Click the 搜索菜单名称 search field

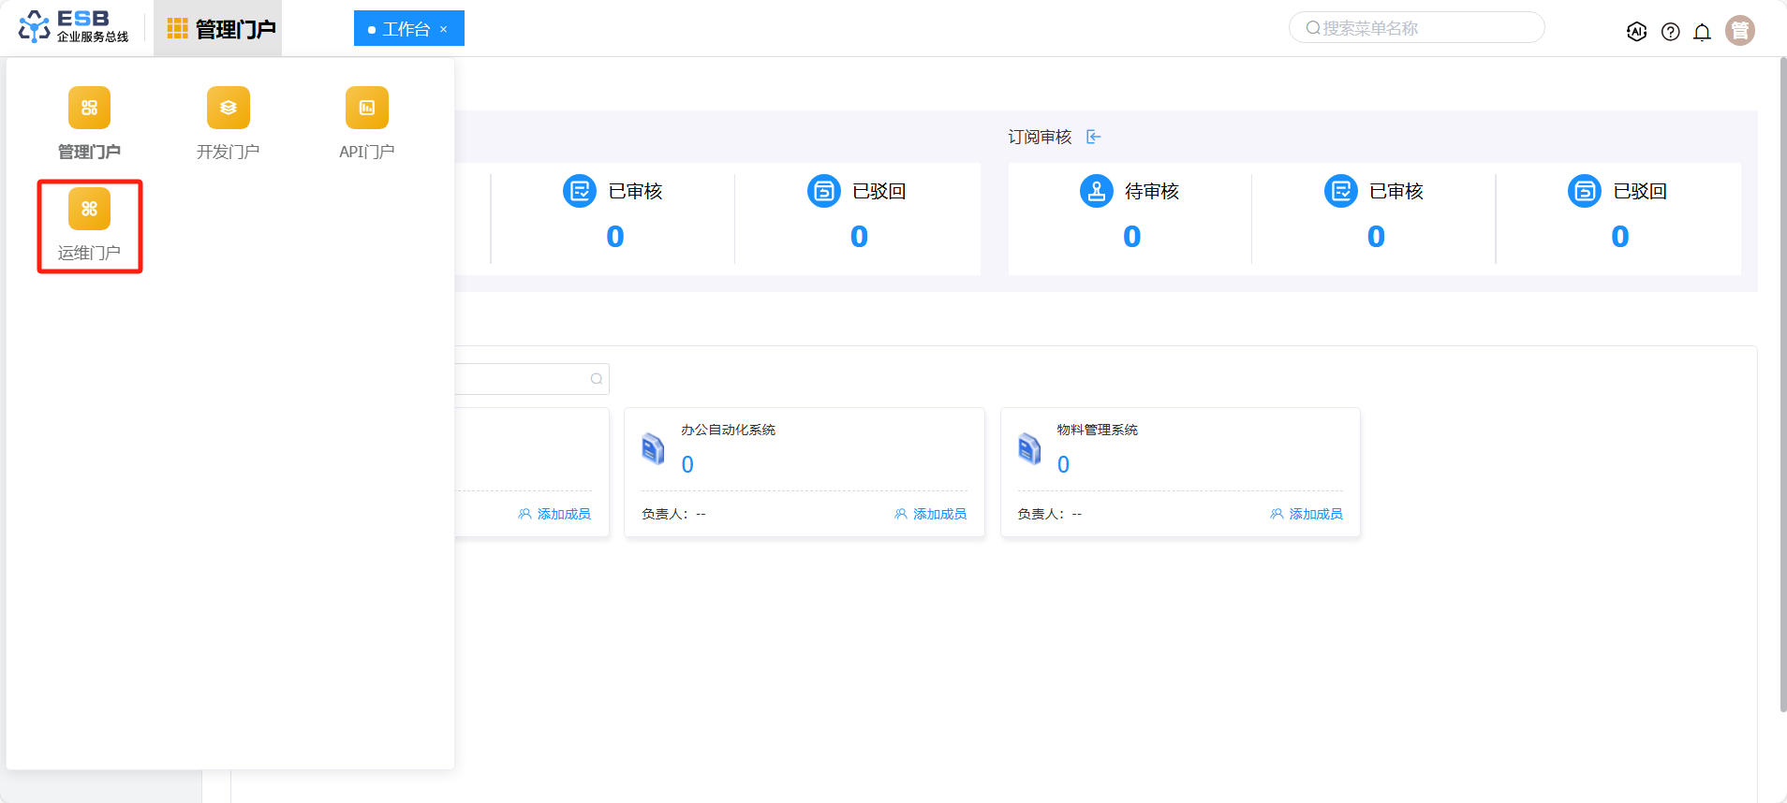tap(1416, 28)
